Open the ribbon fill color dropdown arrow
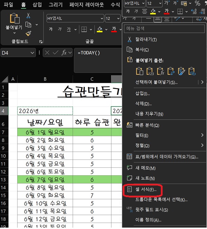The width and height of the screenshot is (207, 229). pyautogui.click(x=106, y=29)
